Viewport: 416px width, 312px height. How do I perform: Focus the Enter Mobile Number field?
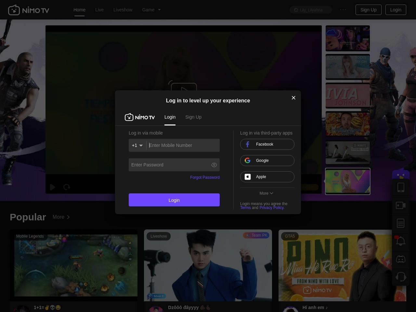point(183,145)
